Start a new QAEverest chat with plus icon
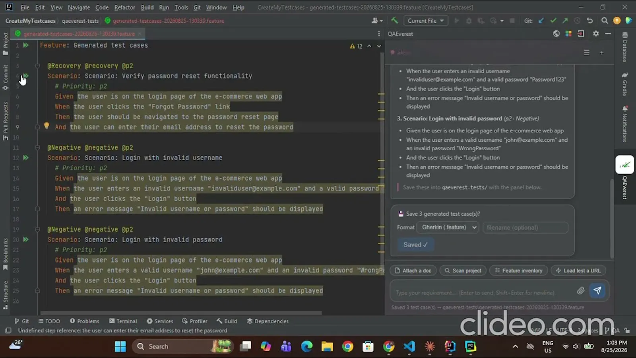 [601, 53]
